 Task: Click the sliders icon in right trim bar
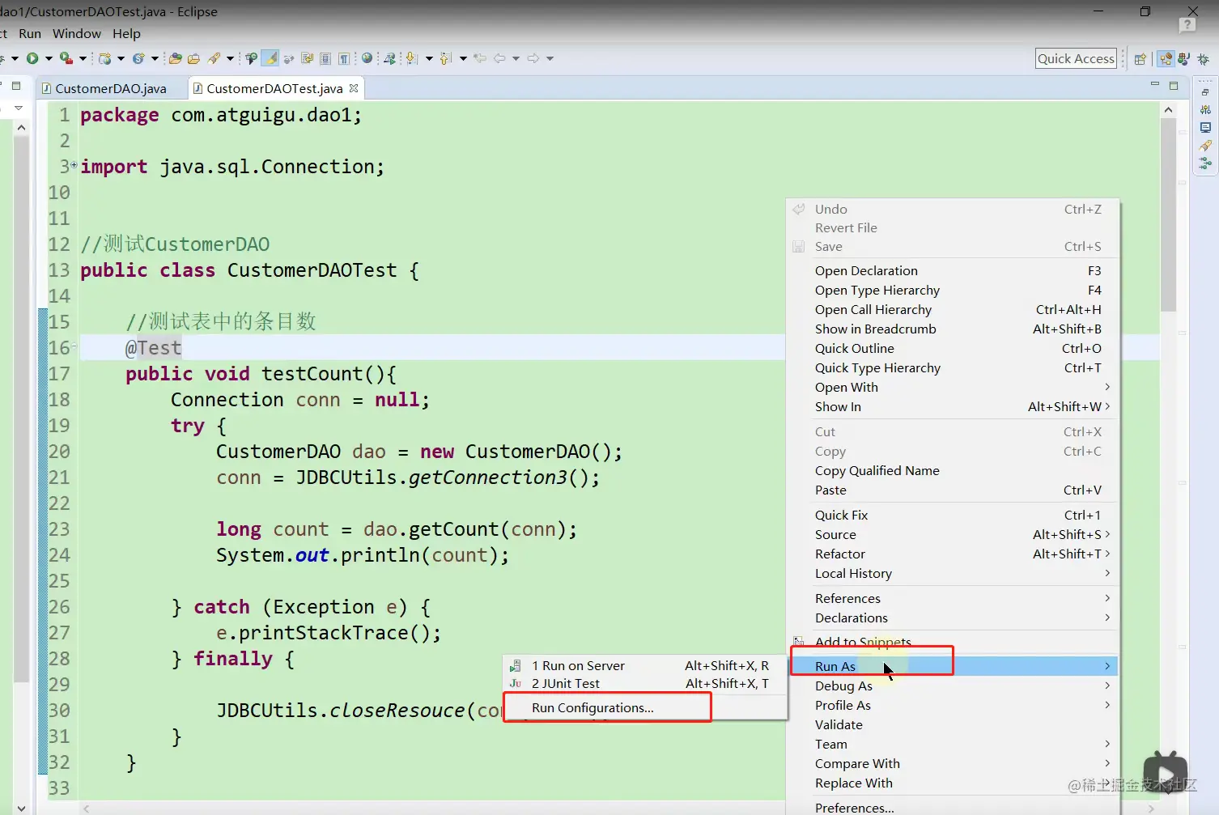click(x=1205, y=109)
